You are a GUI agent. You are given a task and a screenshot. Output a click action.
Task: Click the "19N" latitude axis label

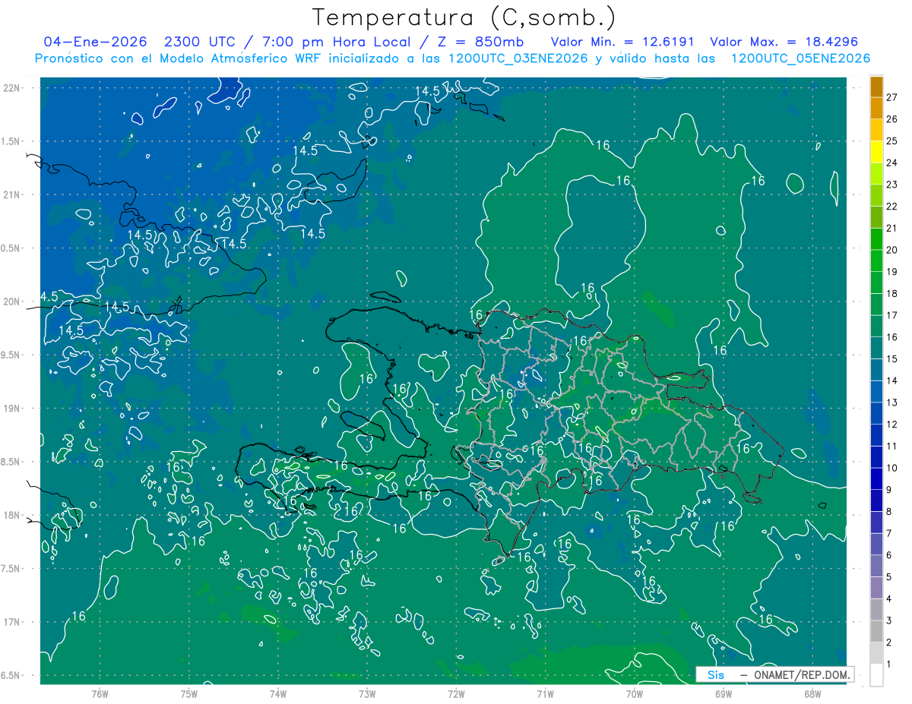point(13,409)
